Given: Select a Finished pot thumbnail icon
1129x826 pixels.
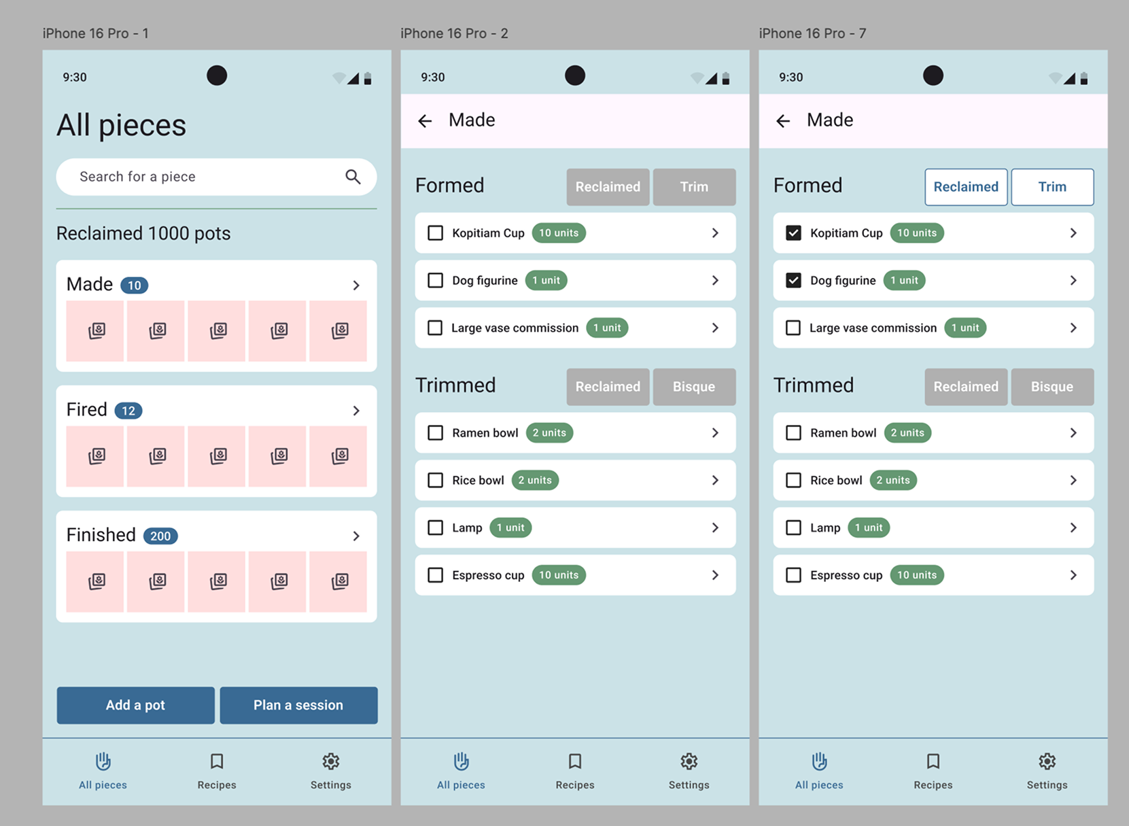Looking at the screenshot, I should [x=94, y=582].
